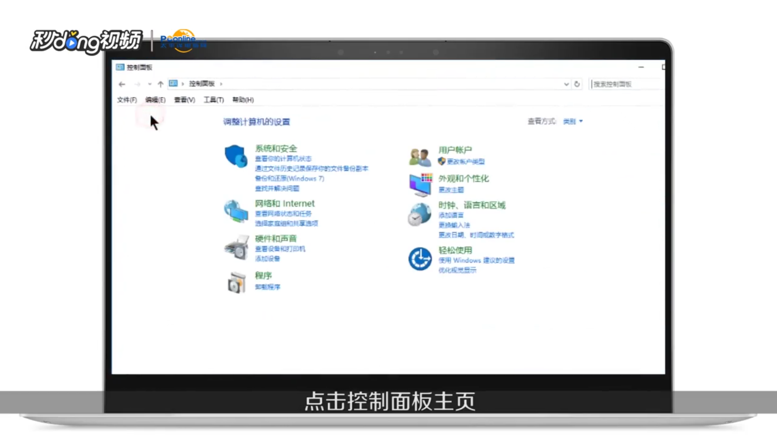This screenshot has width=777, height=437.
Task: Open the 时钟、语言和区域 category link
Action: 472,206
